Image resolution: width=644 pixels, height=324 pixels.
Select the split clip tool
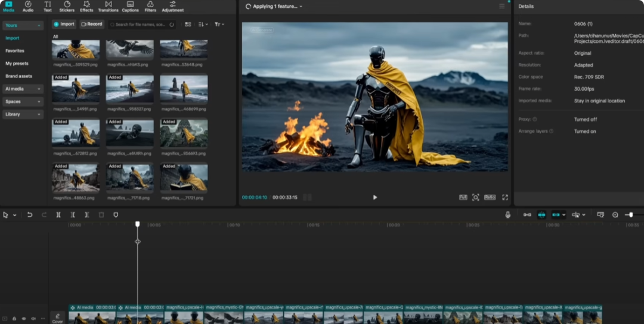(58, 214)
